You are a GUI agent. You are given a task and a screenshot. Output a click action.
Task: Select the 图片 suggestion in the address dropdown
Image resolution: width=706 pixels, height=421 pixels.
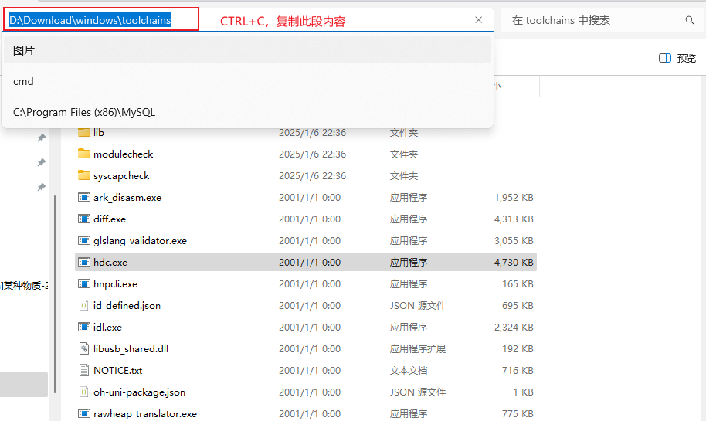coord(247,50)
